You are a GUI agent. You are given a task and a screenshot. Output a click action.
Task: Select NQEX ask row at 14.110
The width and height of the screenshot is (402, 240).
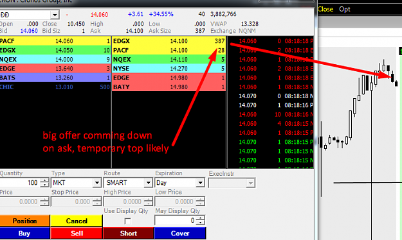[169, 60]
